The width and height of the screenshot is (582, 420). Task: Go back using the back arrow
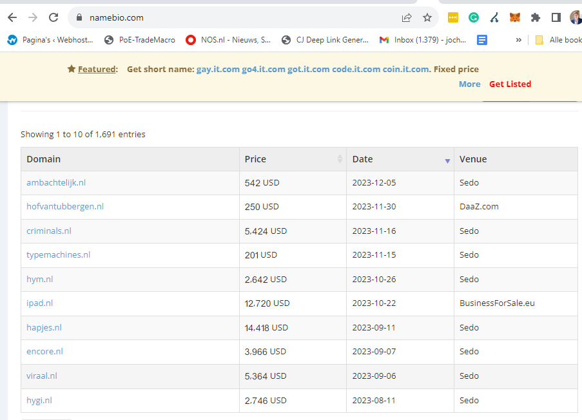[x=12, y=17]
